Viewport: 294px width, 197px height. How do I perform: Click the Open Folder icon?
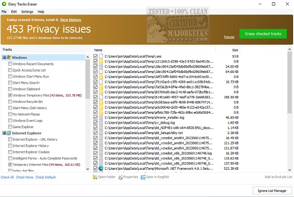tap(95, 177)
